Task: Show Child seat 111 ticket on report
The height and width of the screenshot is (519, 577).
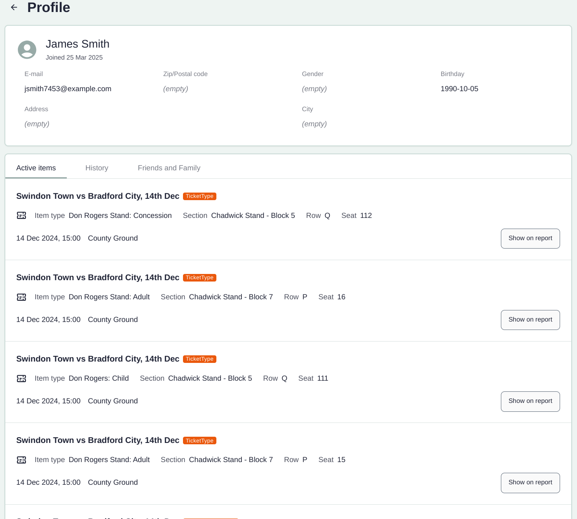Action: point(530,401)
